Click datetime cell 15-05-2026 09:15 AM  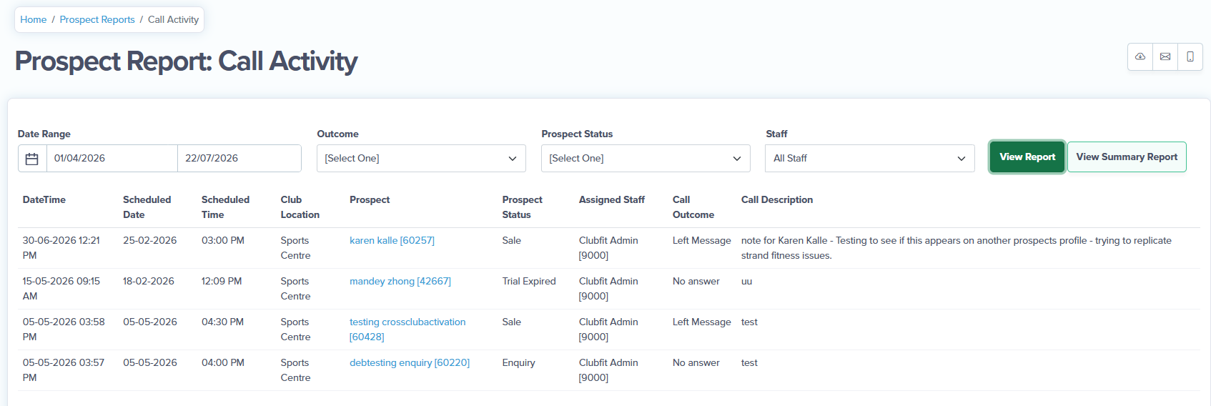click(x=61, y=289)
